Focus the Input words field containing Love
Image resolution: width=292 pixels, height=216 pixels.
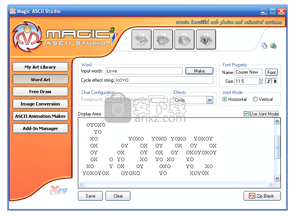[x=144, y=71]
